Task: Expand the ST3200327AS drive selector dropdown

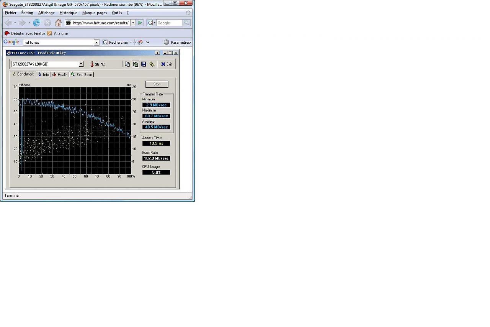Action: 81,64
